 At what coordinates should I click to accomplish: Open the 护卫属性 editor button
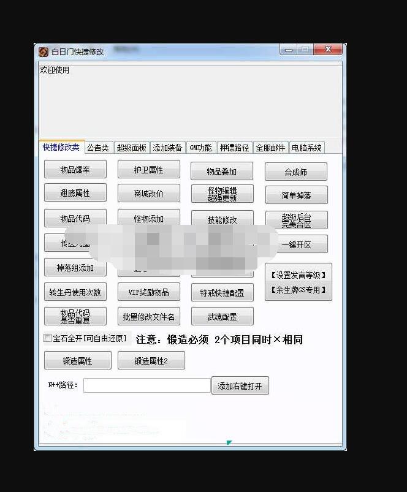pos(149,170)
